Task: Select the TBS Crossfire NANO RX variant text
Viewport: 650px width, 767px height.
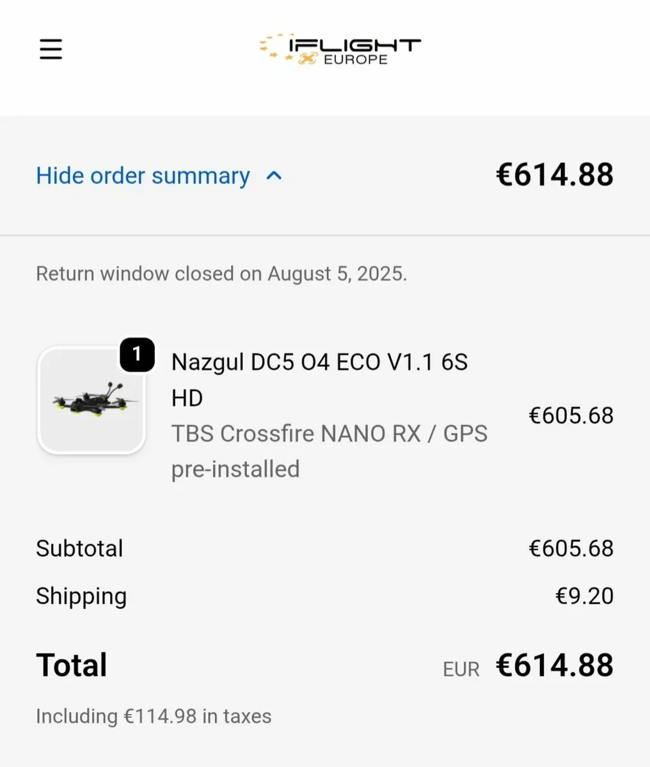Action: point(329,433)
